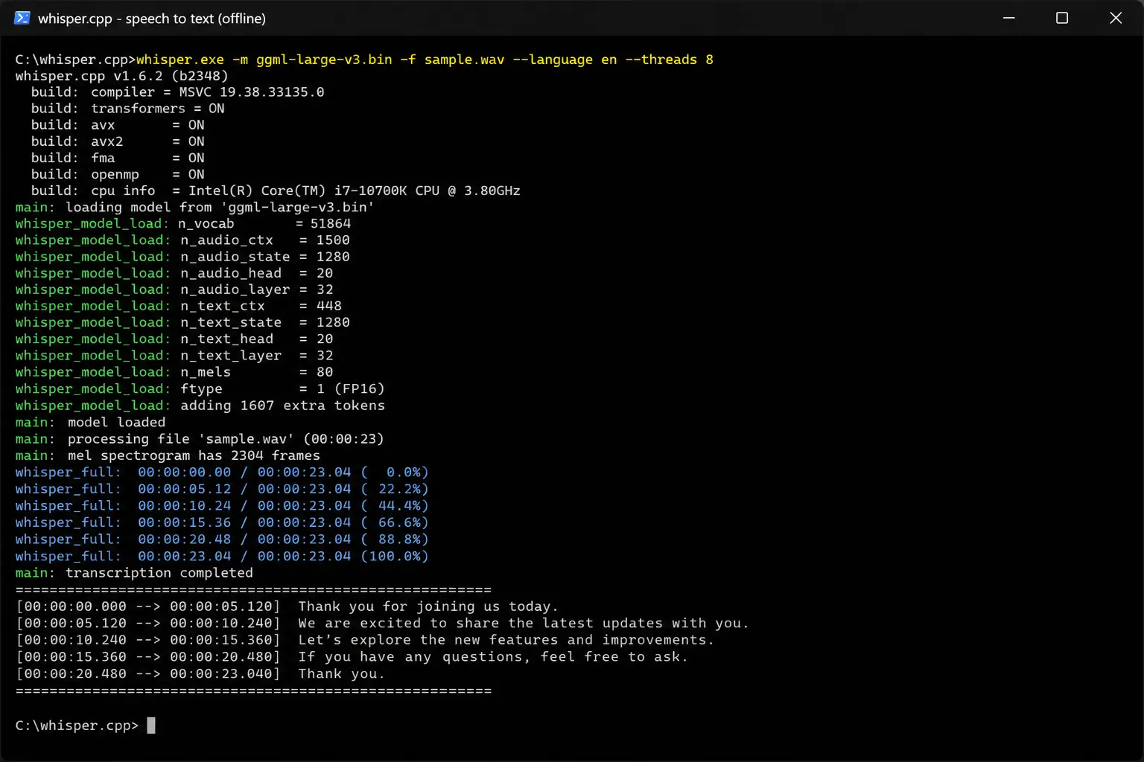Click the timestamp '[00:00:05.120 --> 00:00:10.240]'
The height and width of the screenshot is (762, 1144).
coord(148,624)
